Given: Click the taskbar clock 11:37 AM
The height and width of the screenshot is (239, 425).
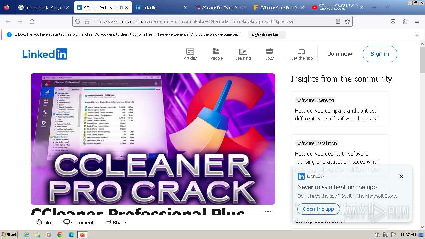Looking at the screenshot, I should pyautogui.click(x=408, y=235).
